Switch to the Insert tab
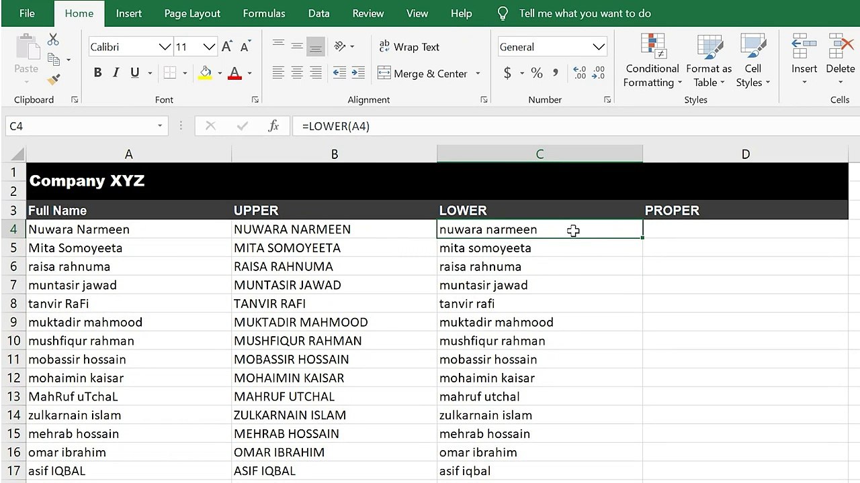The image size is (860, 483). [x=128, y=13]
